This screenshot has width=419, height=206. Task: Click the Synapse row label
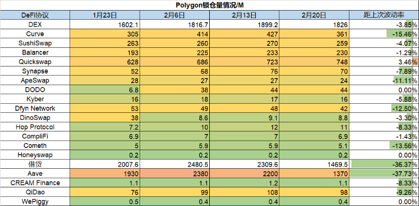(x=35, y=71)
